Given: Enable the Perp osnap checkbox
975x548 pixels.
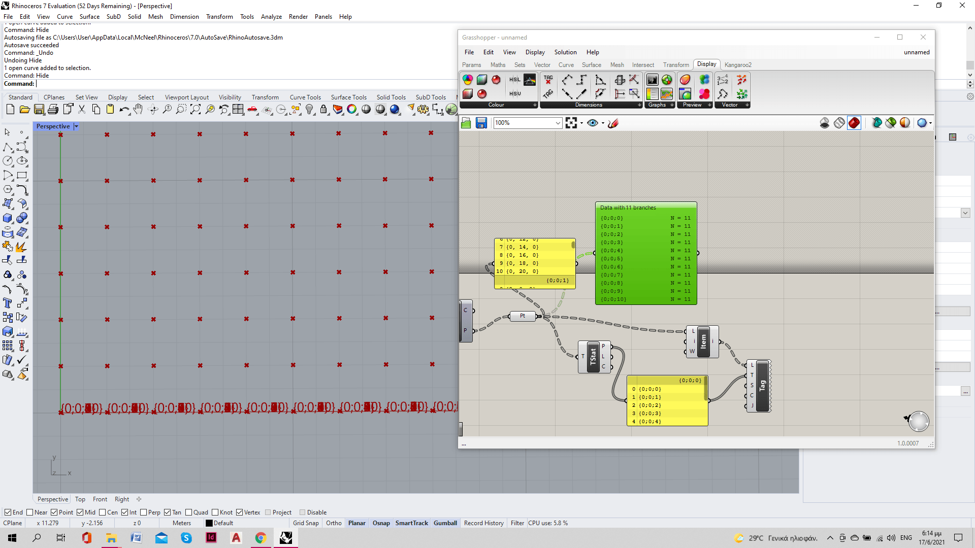Looking at the screenshot, I should tap(143, 512).
